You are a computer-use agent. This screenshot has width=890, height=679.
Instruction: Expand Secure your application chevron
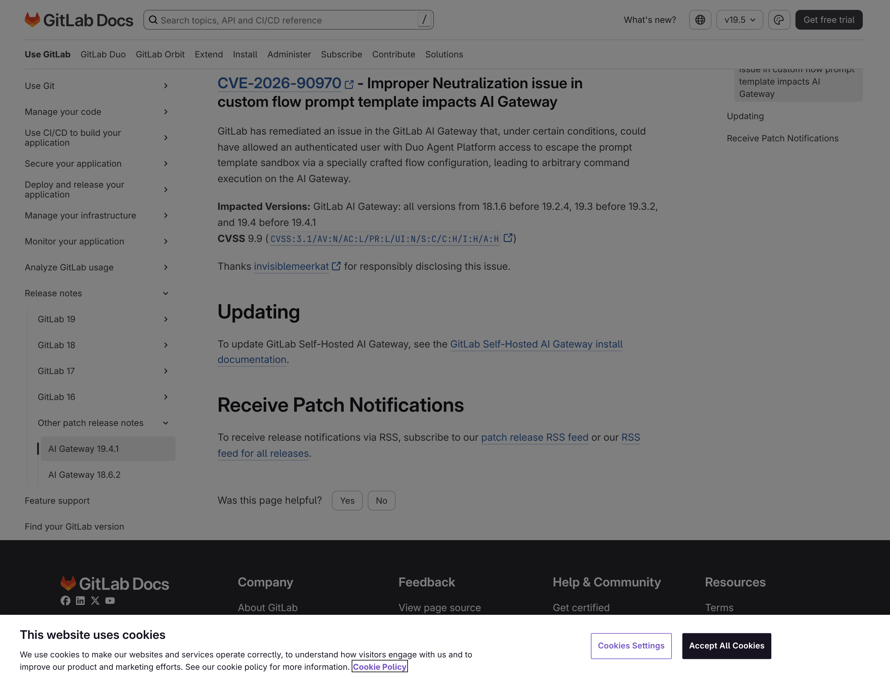[x=166, y=164]
